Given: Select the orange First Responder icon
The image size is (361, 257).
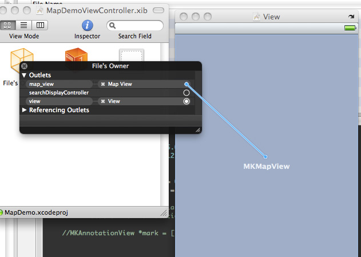Looking at the screenshot, I should (x=76, y=55).
